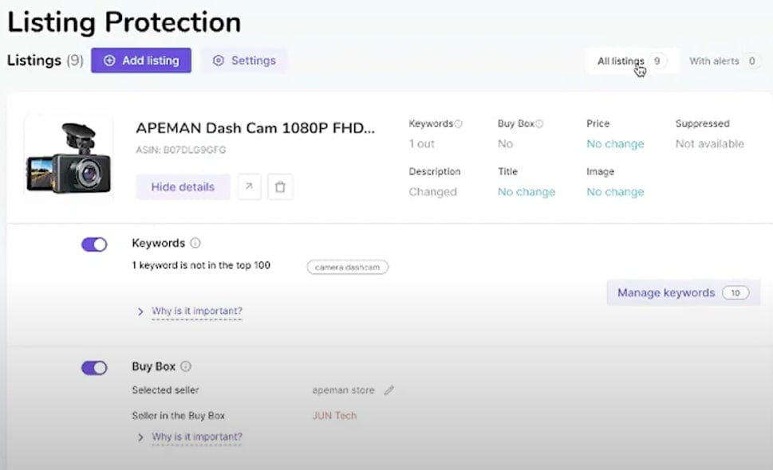Expand Why is it important under Keywords
The width and height of the screenshot is (773, 470).
pos(197,311)
